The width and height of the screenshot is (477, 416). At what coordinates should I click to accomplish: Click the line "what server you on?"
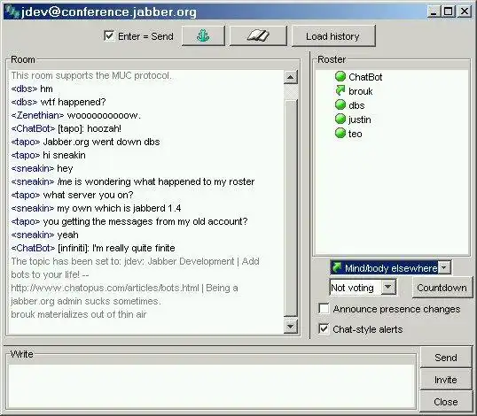tap(72, 195)
